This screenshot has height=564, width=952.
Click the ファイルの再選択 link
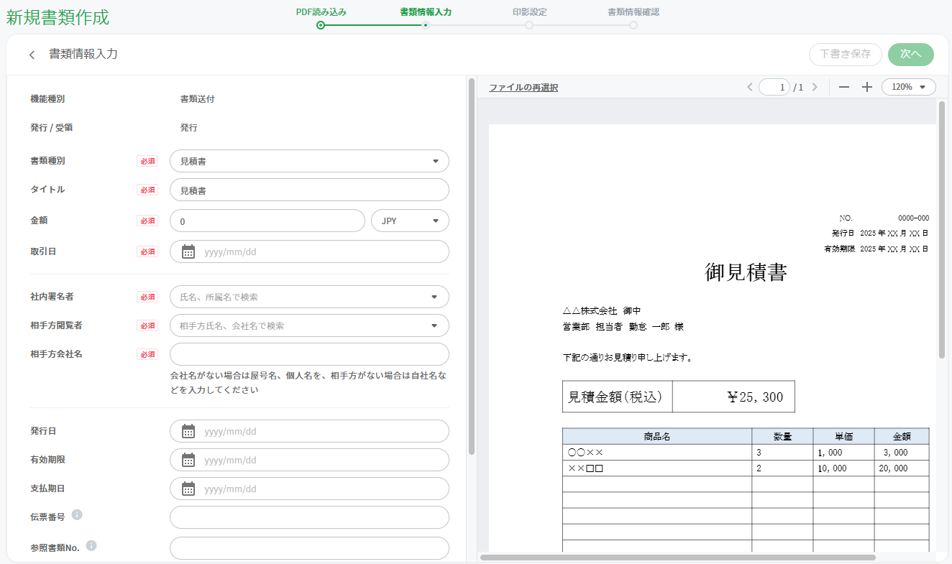coord(523,88)
